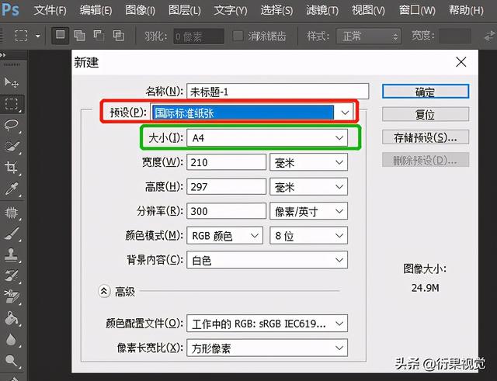Click the Photoshop Ps logo

point(10,10)
